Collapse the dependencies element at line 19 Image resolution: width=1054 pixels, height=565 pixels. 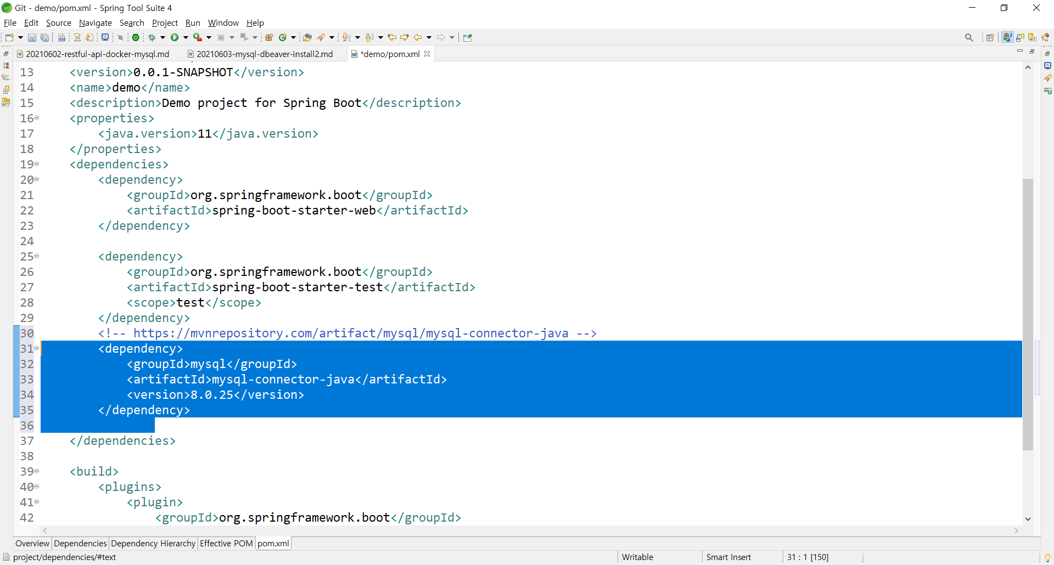pyautogui.click(x=37, y=164)
